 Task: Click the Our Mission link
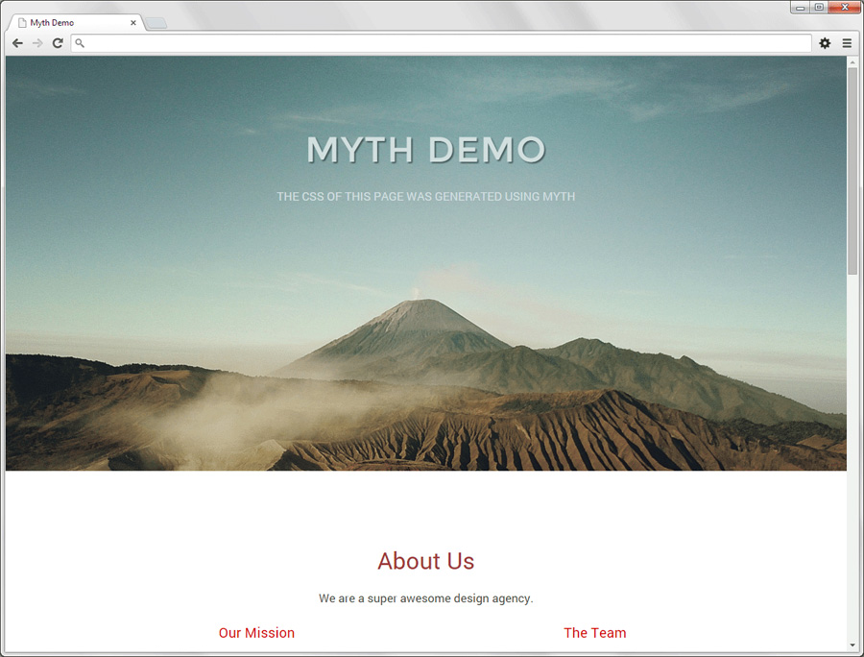(256, 633)
